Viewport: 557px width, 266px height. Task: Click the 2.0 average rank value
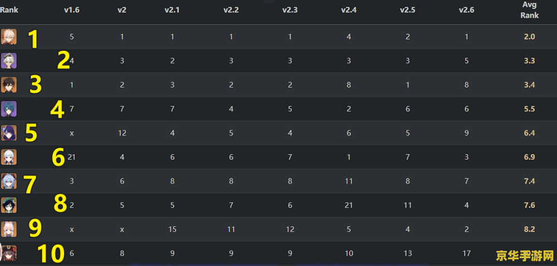529,37
